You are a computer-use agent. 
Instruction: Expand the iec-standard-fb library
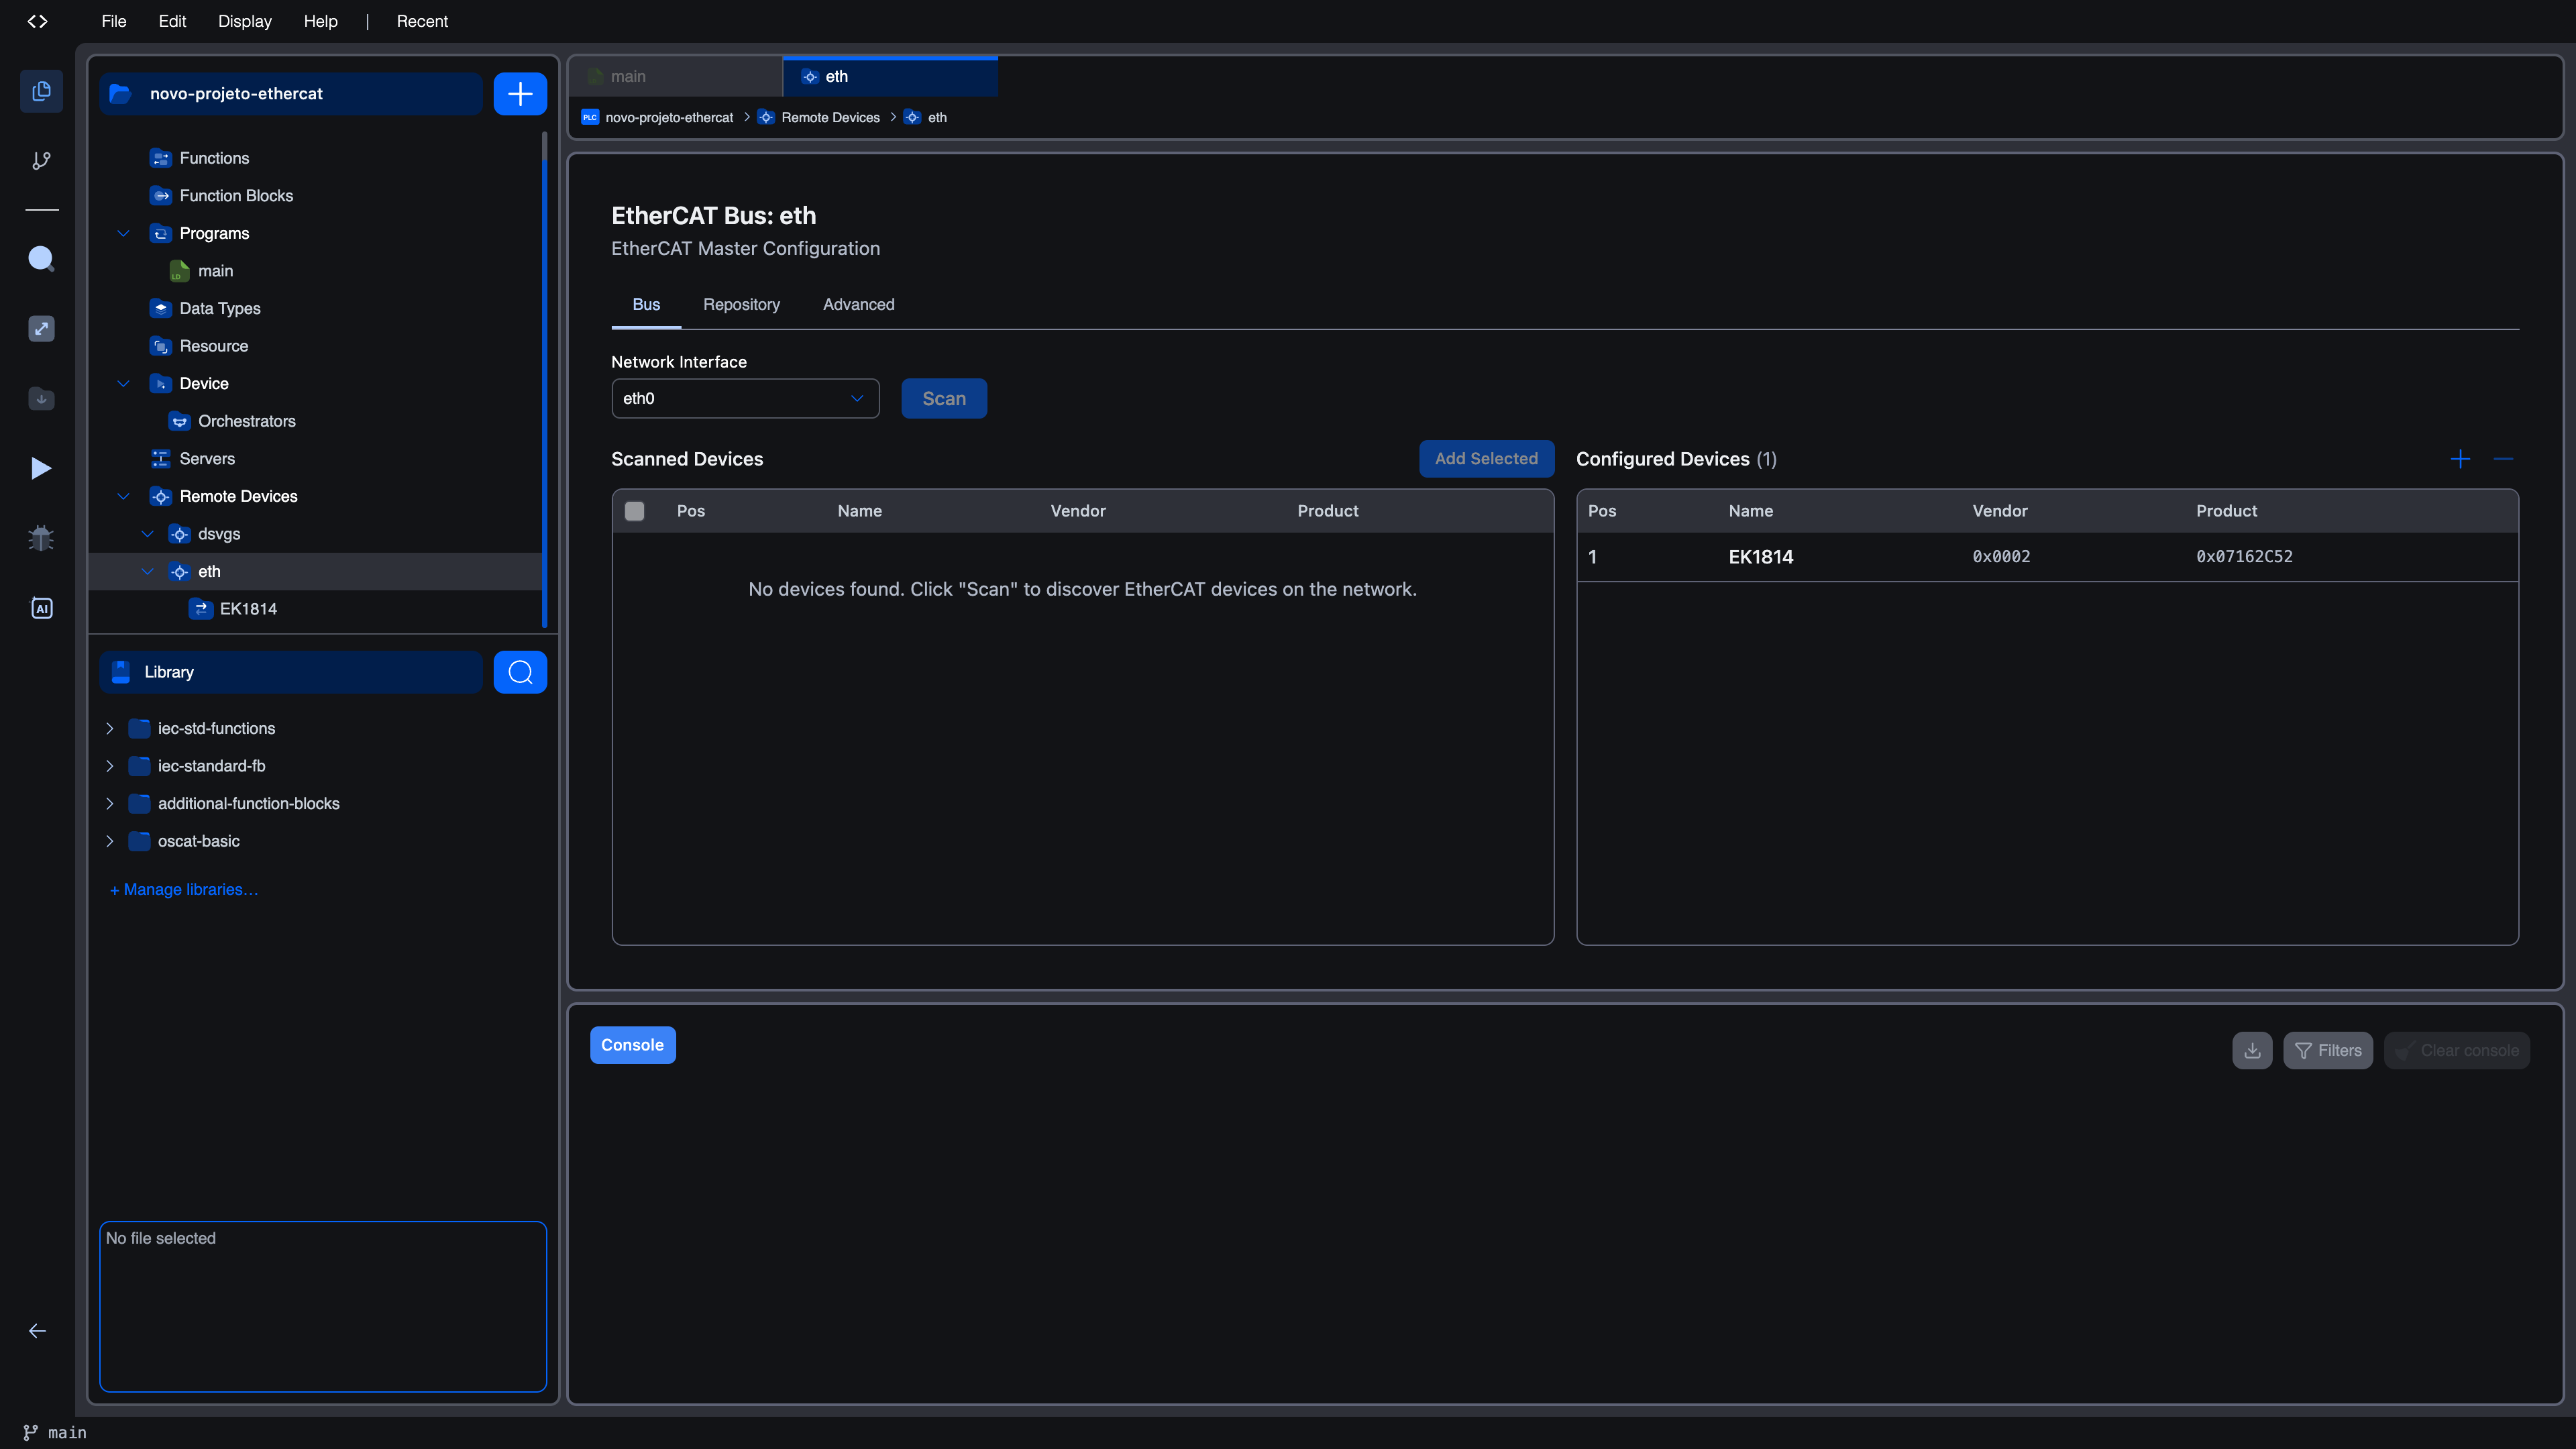click(x=109, y=766)
